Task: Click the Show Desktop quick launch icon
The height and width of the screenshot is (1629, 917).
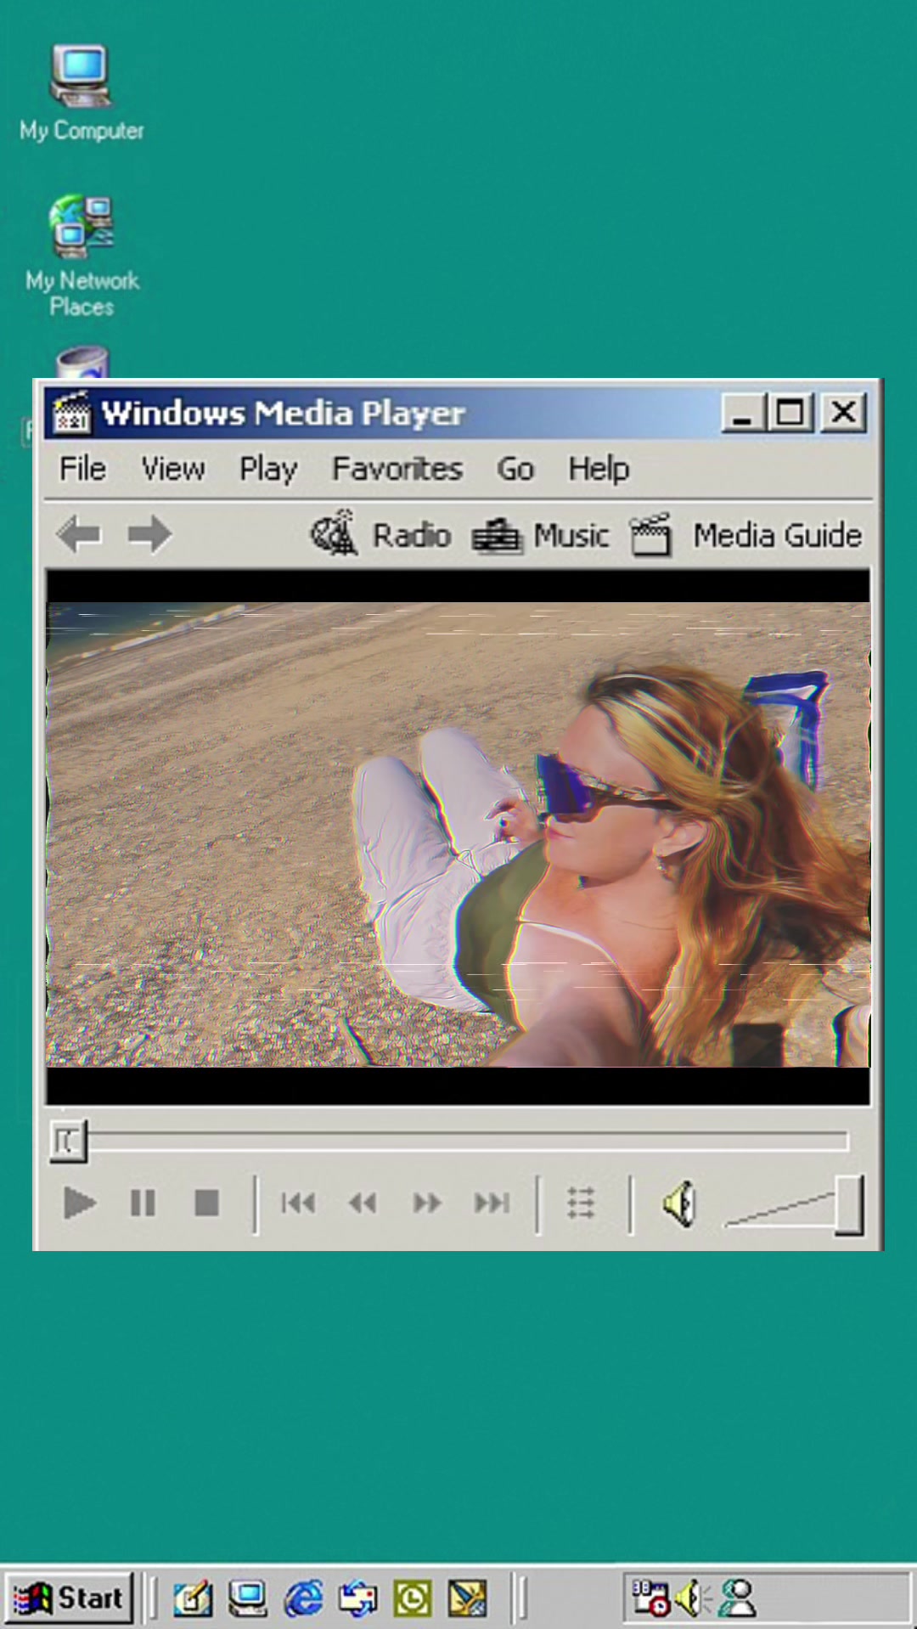Action: (248, 1598)
